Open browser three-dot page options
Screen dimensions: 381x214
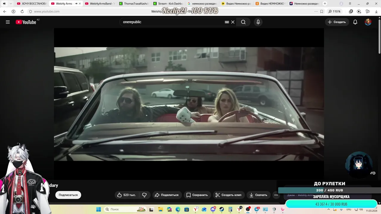(316, 11)
